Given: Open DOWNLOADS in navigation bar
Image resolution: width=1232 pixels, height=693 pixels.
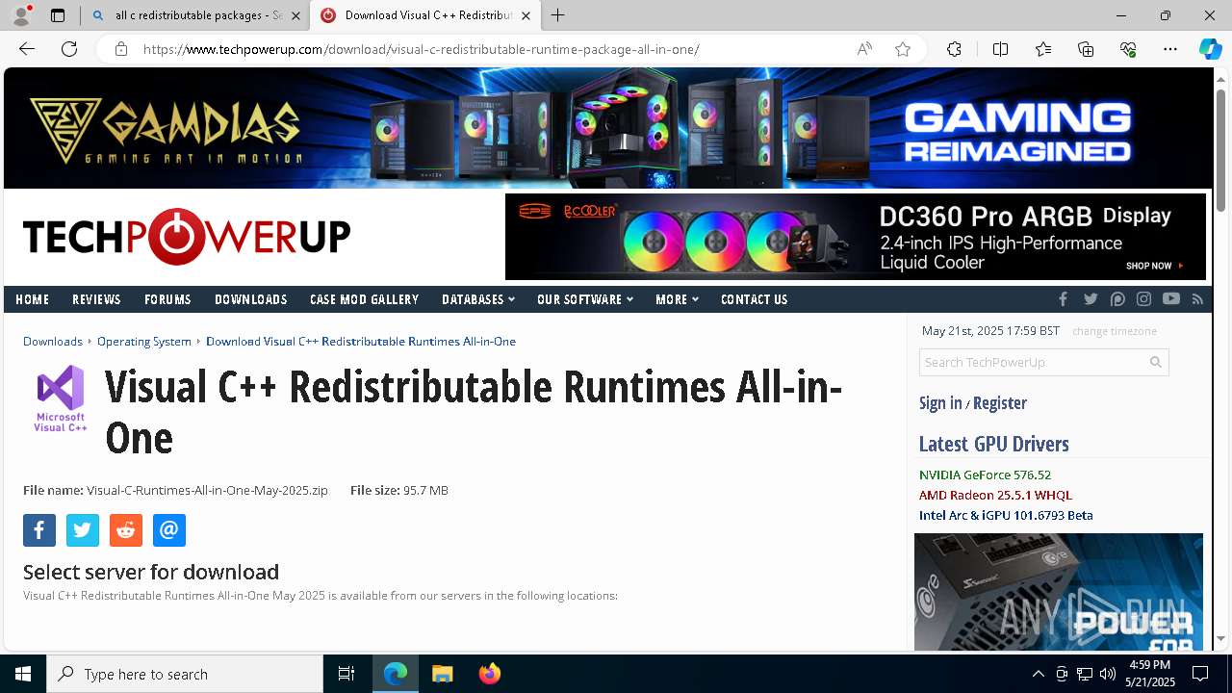Looking at the screenshot, I should pos(250,299).
